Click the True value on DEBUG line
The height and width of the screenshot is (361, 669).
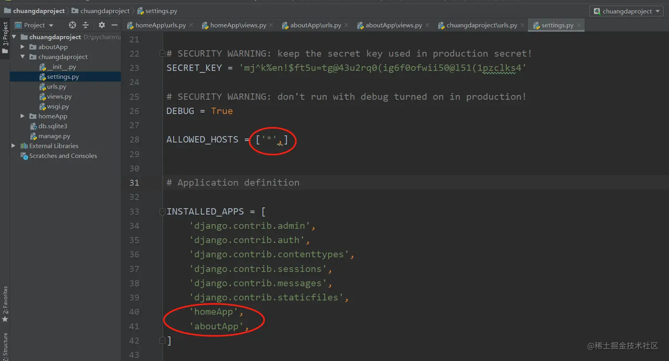pyautogui.click(x=222, y=111)
